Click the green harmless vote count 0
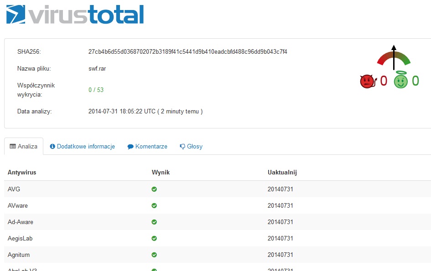This screenshot has width=431, height=271. pyautogui.click(x=415, y=81)
